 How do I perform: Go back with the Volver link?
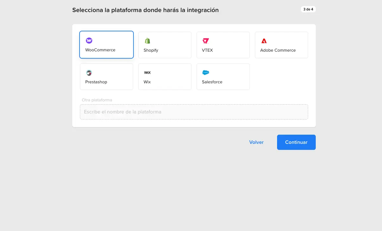256,142
